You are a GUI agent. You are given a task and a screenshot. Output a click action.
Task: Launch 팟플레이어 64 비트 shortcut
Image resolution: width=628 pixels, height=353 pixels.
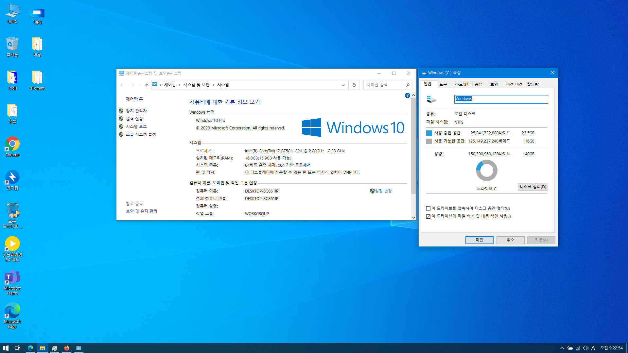click(12, 249)
